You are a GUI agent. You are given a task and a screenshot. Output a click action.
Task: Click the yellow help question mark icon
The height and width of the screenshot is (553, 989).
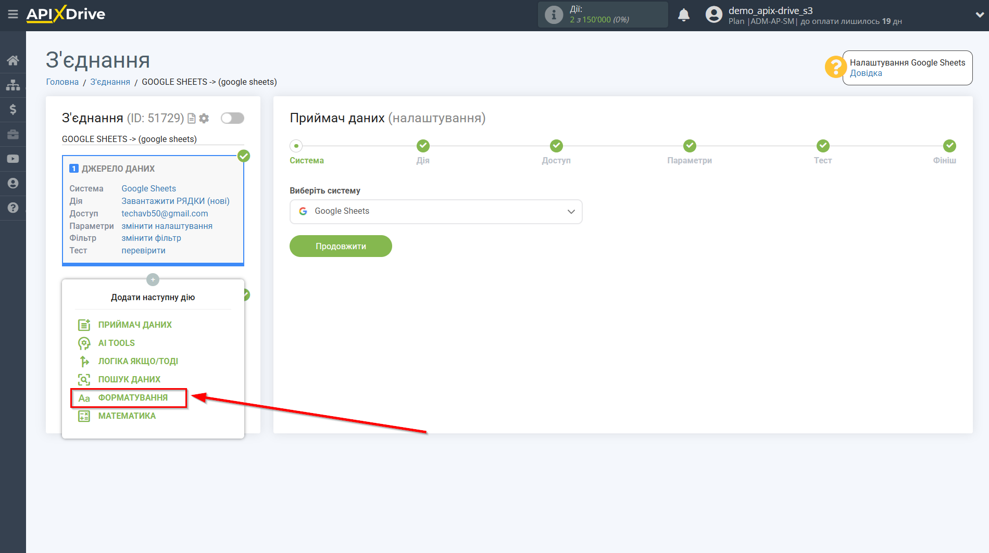[835, 67]
